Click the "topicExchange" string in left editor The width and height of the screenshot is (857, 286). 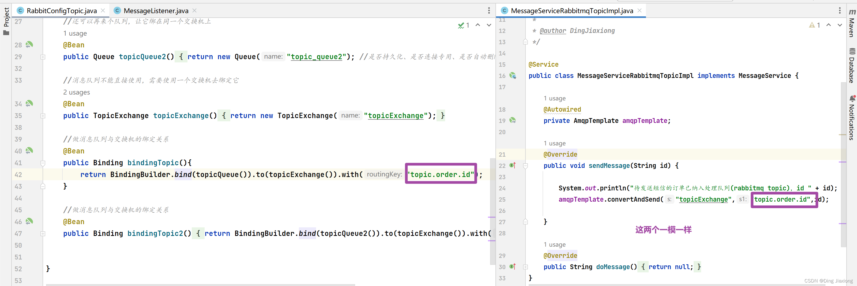click(396, 116)
